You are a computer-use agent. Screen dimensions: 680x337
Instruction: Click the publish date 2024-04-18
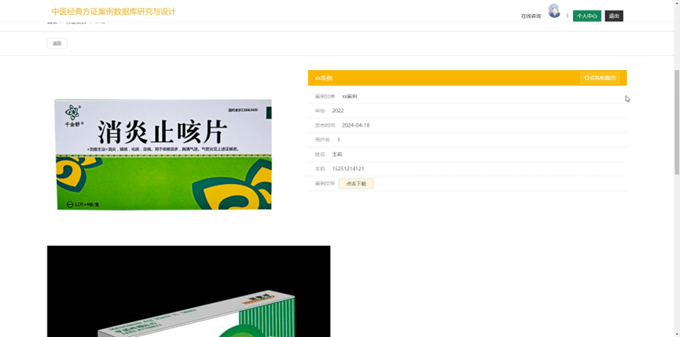point(355,125)
